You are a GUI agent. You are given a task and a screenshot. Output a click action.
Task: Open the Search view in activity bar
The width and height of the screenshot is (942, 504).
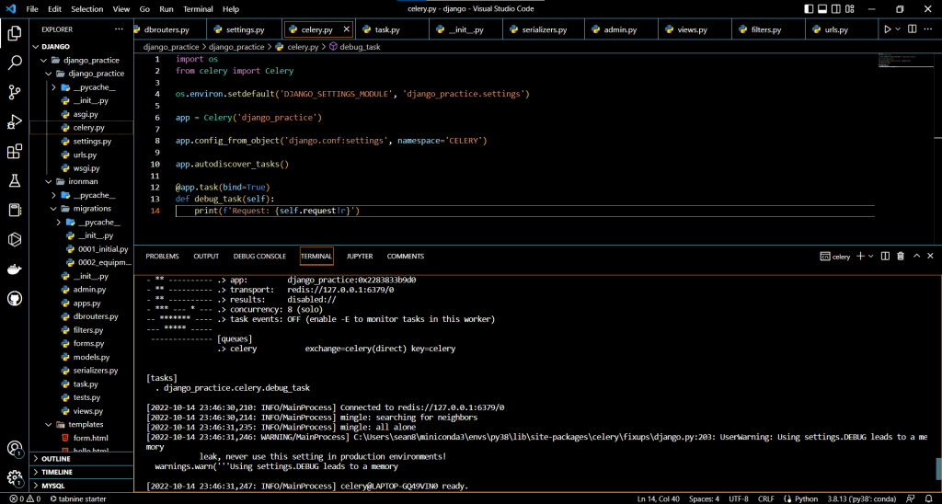[x=15, y=63]
